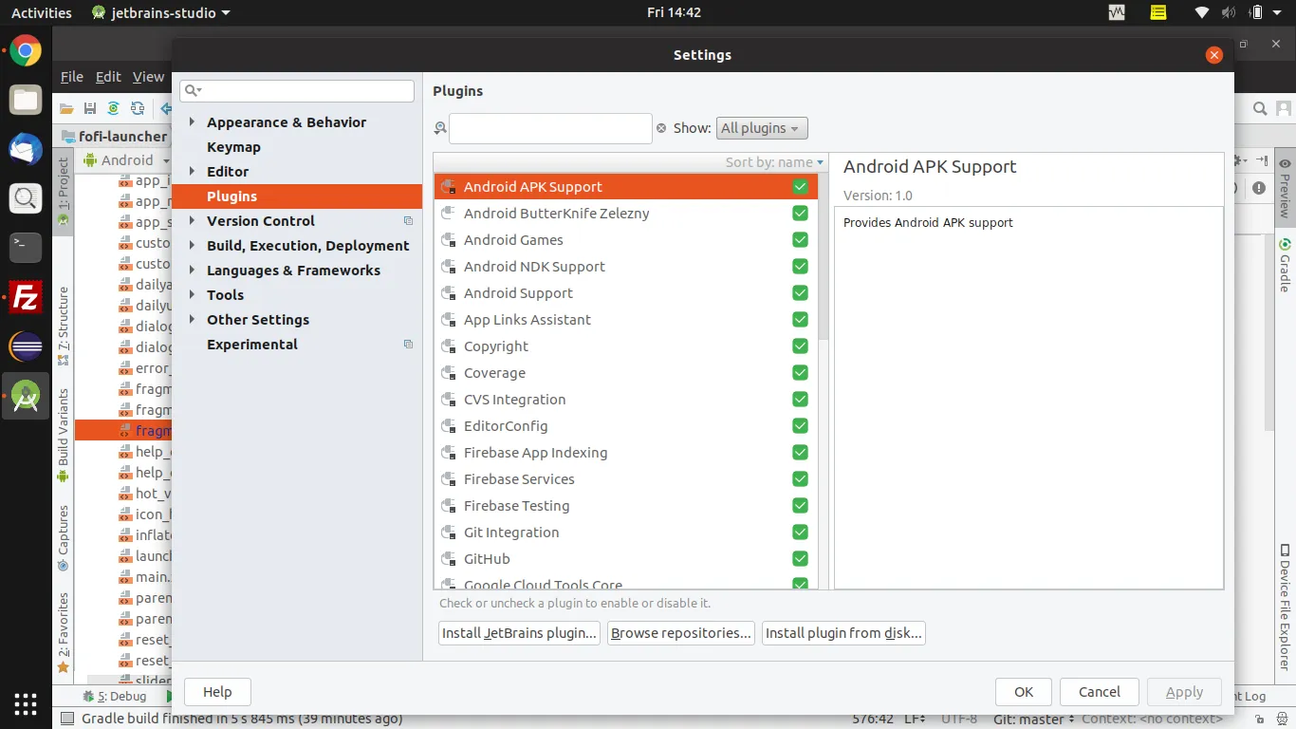This screenshot has width=1296, height=729.
Task: Uncheck Android ButterKnife Zelezny plugin
Action: pos(800,214)
